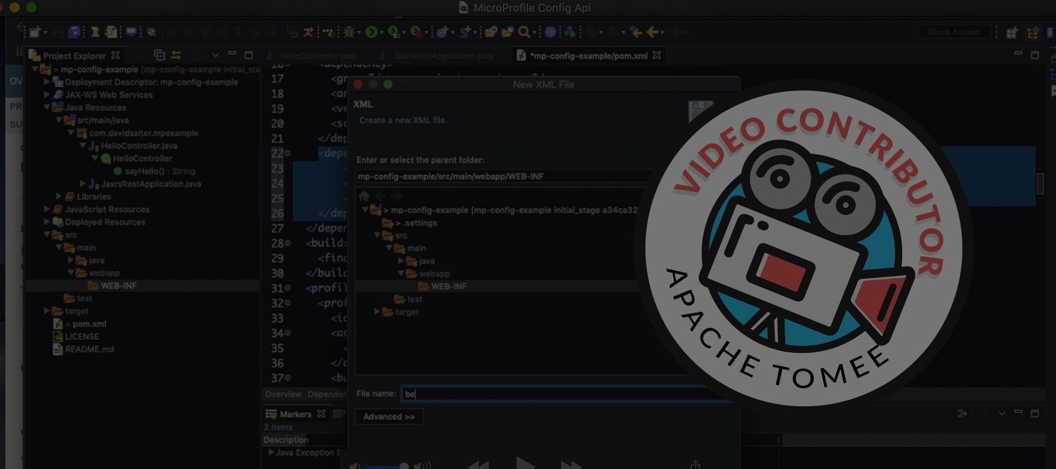Click the Open Web Browser globe icon
The height and width of the screenshot is (469, 1056).
550,32
